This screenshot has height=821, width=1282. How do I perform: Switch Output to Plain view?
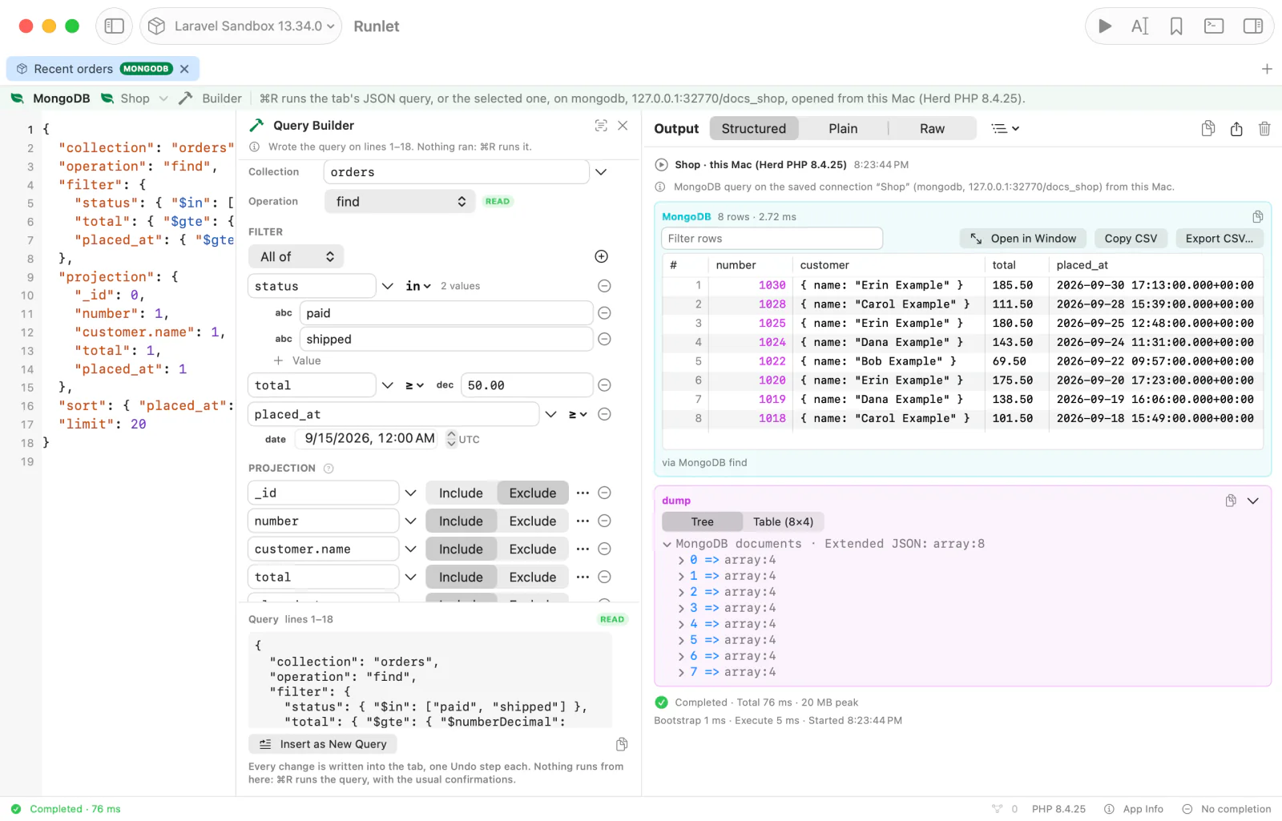click(x=843, y=129)
